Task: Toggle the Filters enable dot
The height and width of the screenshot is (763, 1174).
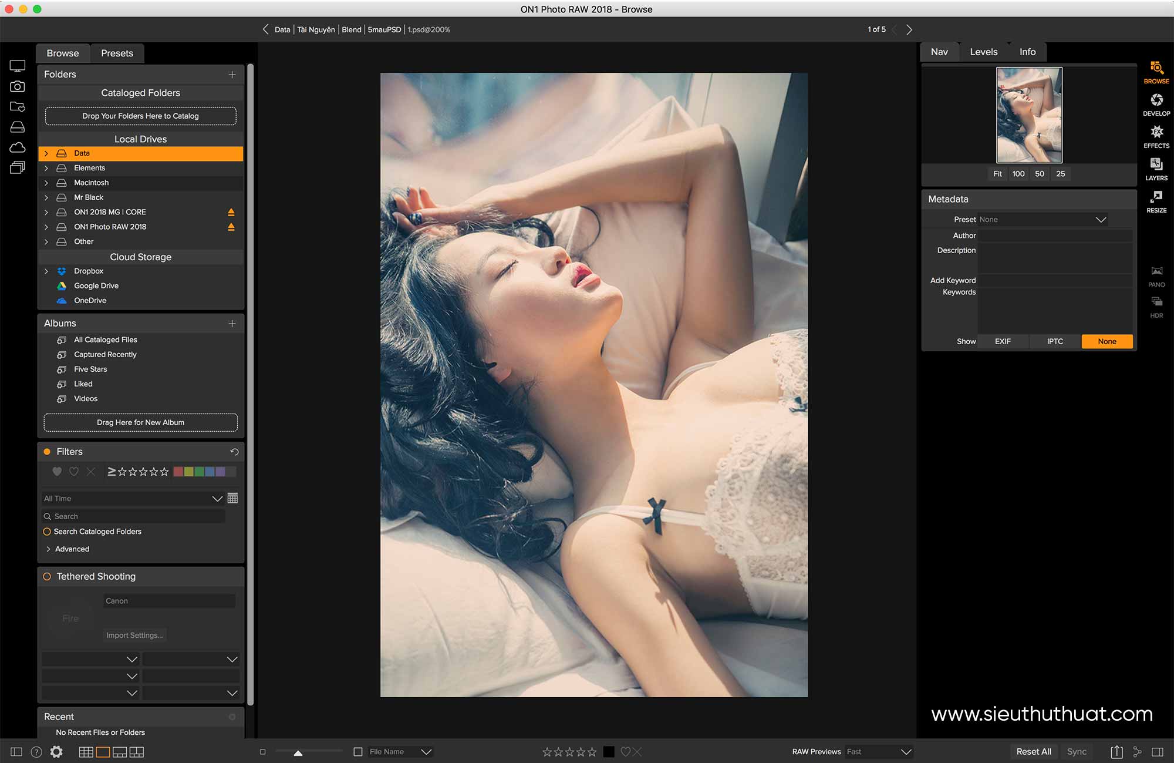Action: [47, 452]
